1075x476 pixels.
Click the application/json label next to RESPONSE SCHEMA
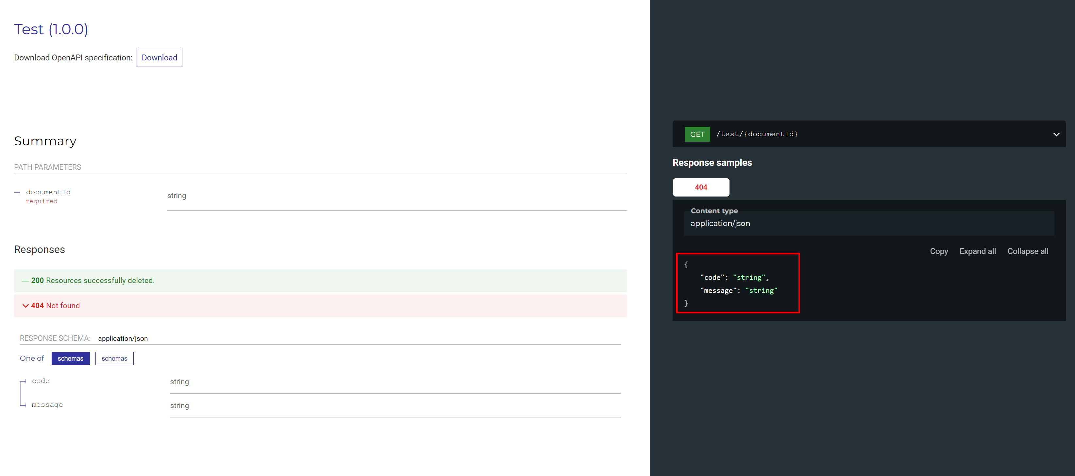(123, 338)
